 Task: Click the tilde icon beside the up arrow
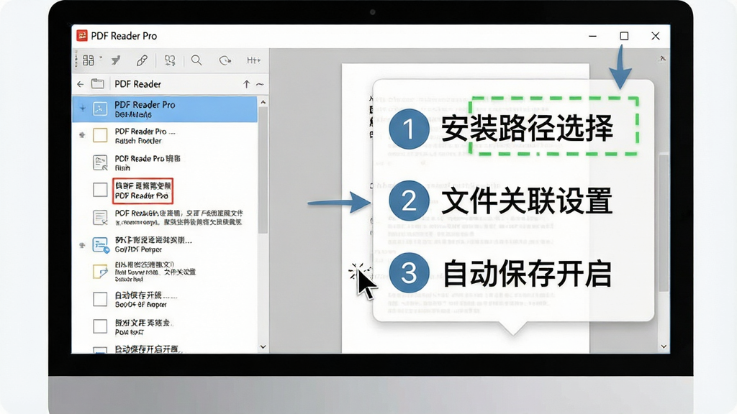pyautogui.click(x=259, y=85)
